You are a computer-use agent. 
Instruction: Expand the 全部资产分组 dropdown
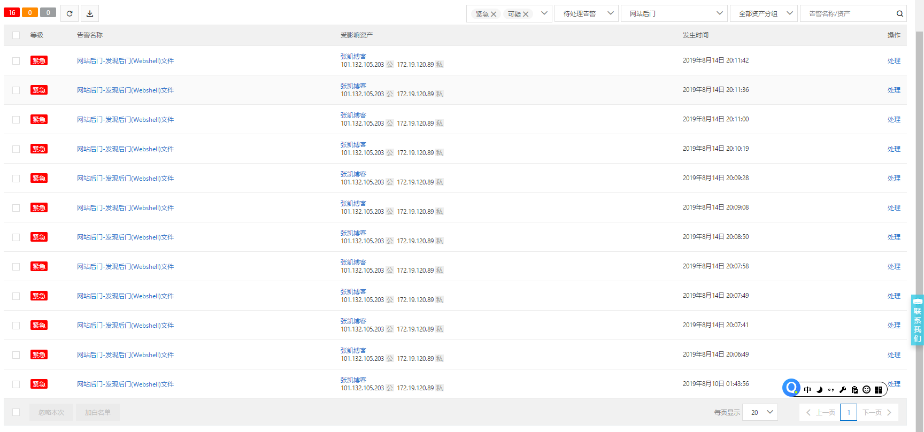tap(764, 14)
